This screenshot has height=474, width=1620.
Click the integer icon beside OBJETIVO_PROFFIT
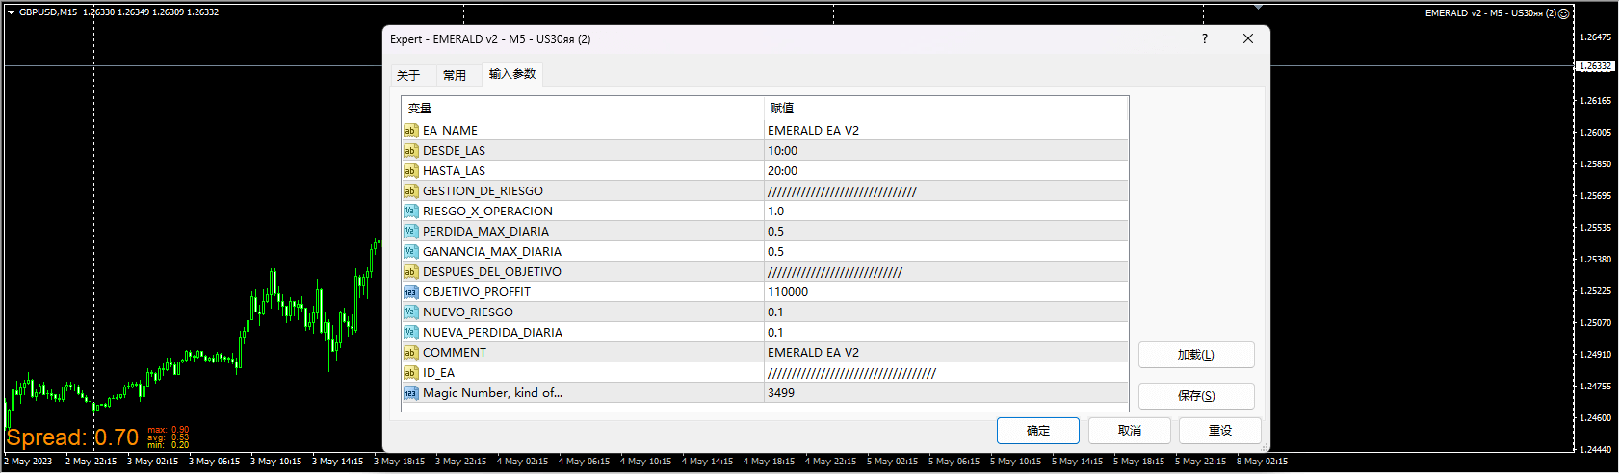410,292
